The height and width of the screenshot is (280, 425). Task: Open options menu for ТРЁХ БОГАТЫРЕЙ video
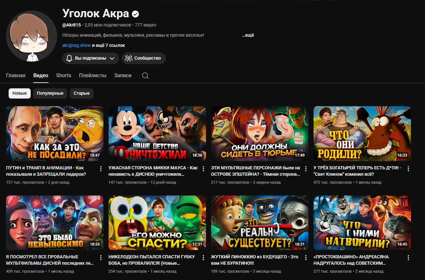click(x=408, y=169)
